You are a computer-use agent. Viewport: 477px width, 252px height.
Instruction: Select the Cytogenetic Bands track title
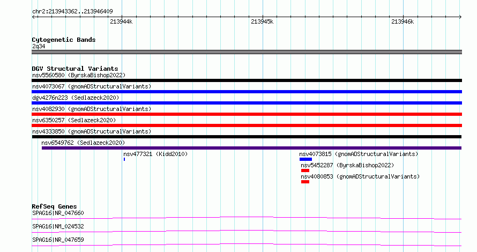(64, 40)
